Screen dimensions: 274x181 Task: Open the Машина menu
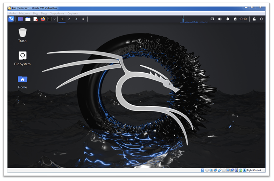coord(24,13)
